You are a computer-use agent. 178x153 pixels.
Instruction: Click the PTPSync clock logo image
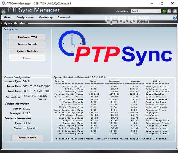click(x=115, y=48)
